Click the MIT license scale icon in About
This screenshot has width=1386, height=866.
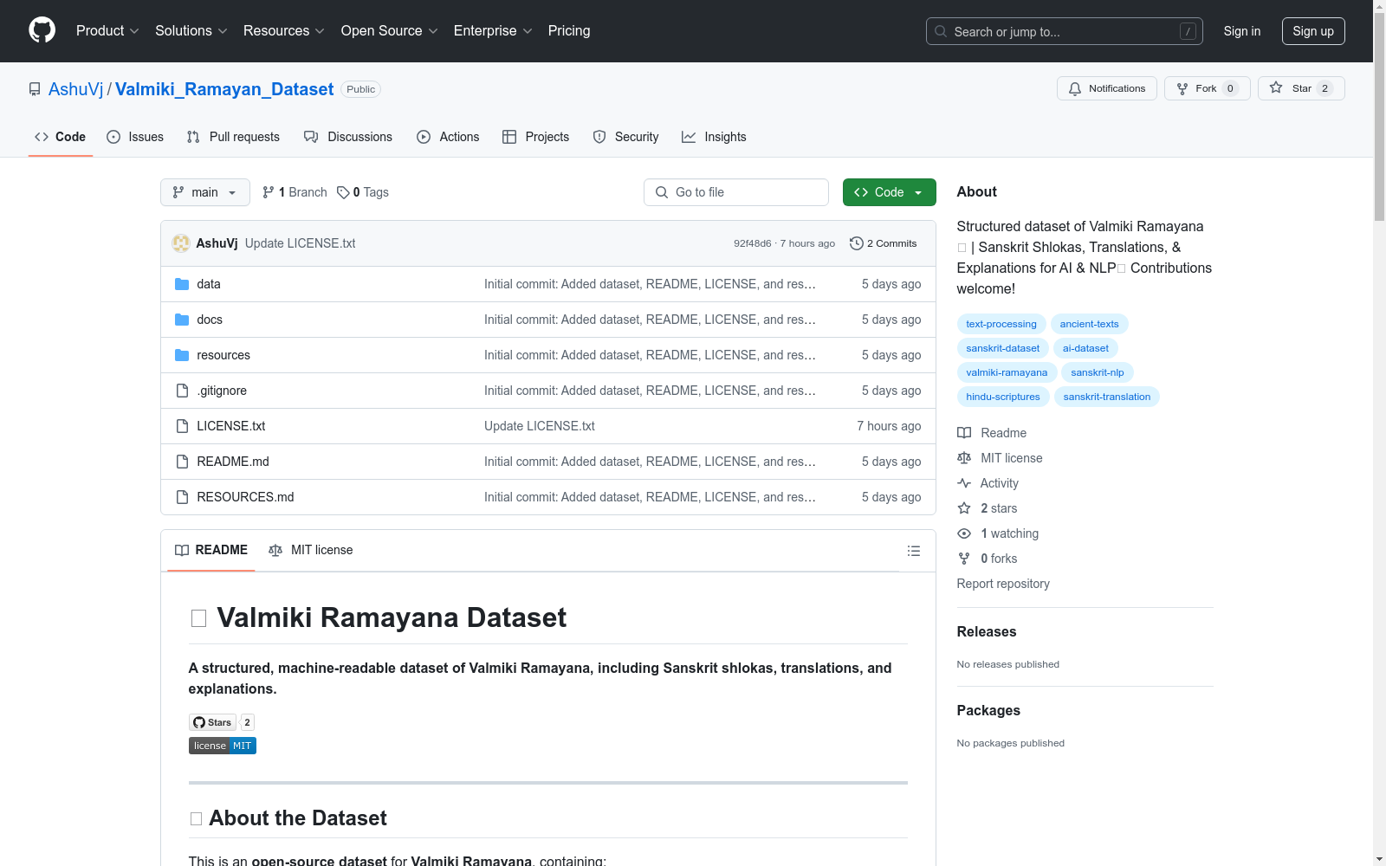[964, 458]
